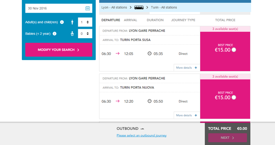Screen dimensions: 275x145
Task: Sort results by Duration
Action: click(155, 20)
